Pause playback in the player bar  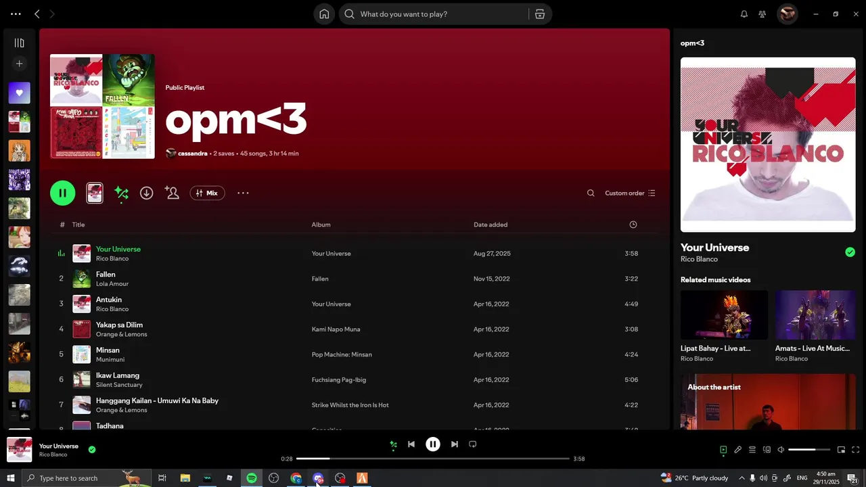click(433, 444)
